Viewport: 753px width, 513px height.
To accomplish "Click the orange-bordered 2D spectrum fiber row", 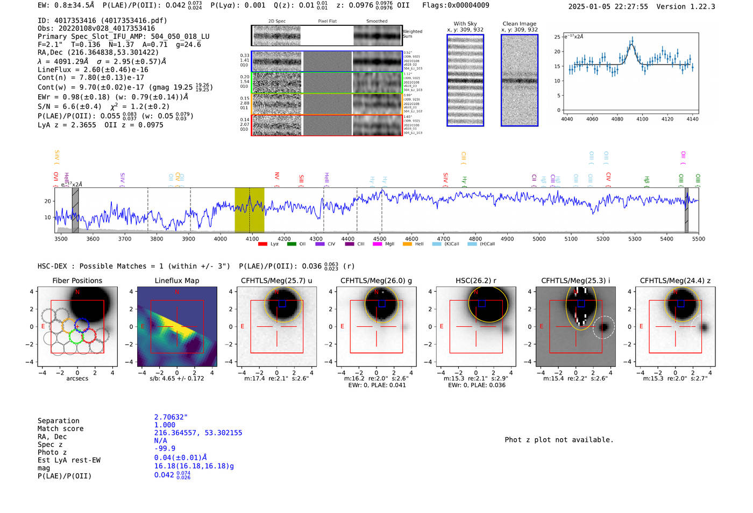I will tap(326, 104).
